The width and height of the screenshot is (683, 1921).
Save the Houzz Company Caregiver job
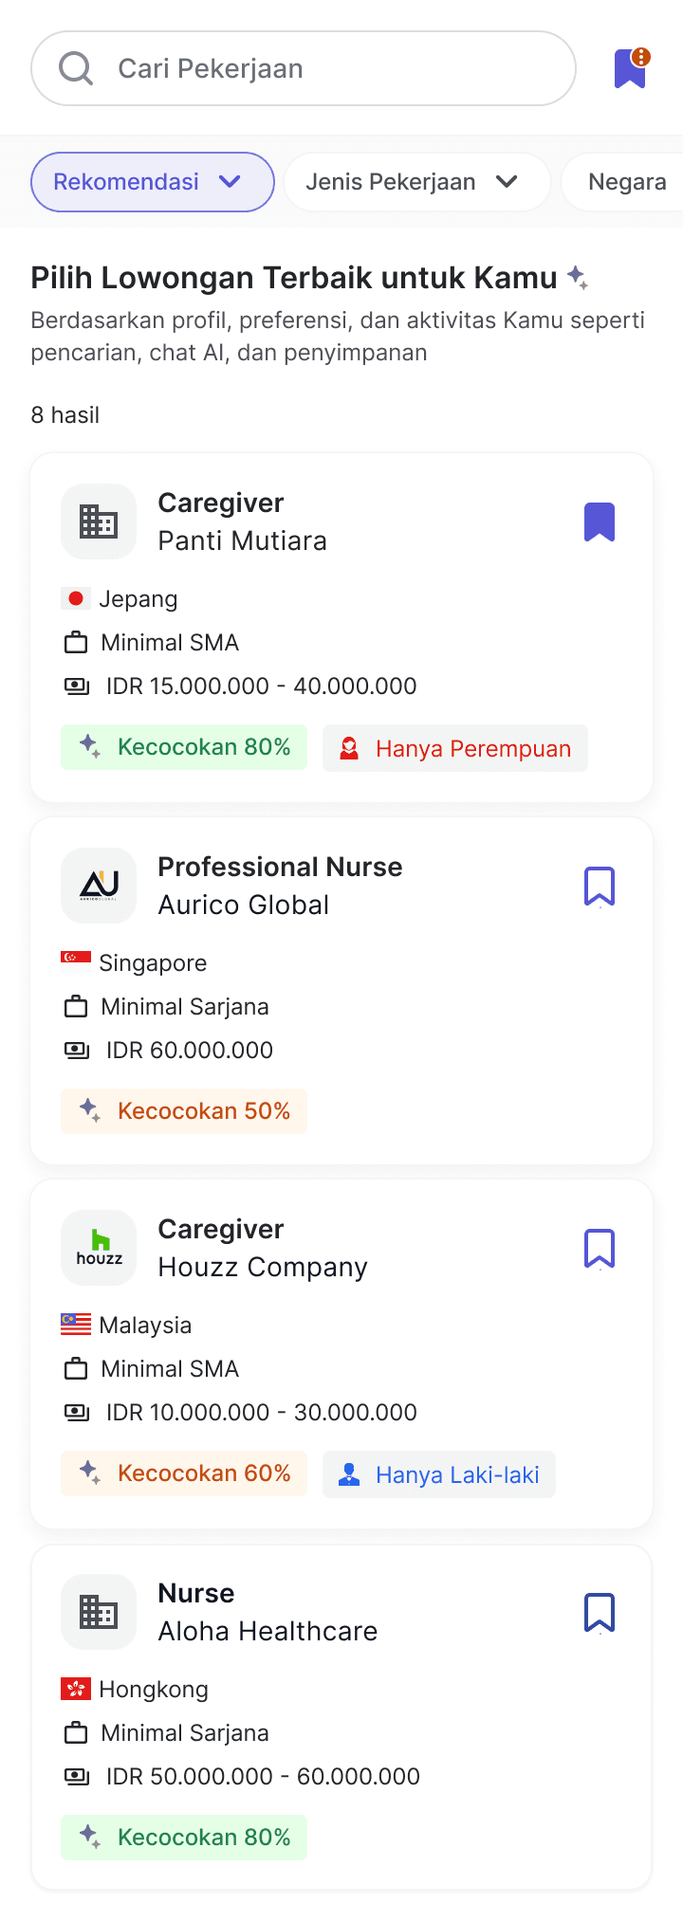tap(600, 1248)
